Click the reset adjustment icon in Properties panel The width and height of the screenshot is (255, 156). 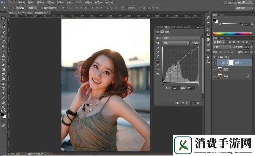(187, 103)
